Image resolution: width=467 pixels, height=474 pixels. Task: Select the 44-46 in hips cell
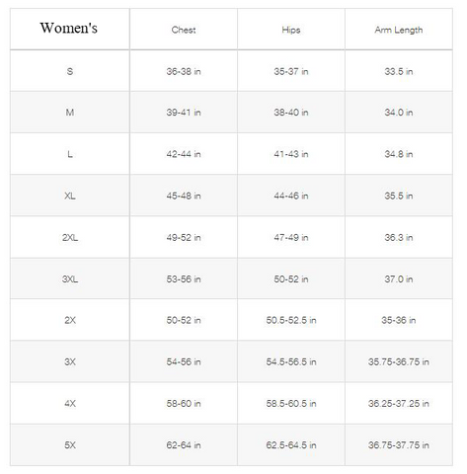(291, 196)
